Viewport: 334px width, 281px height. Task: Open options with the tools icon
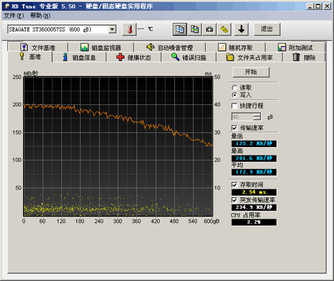[x=225, y=29]
